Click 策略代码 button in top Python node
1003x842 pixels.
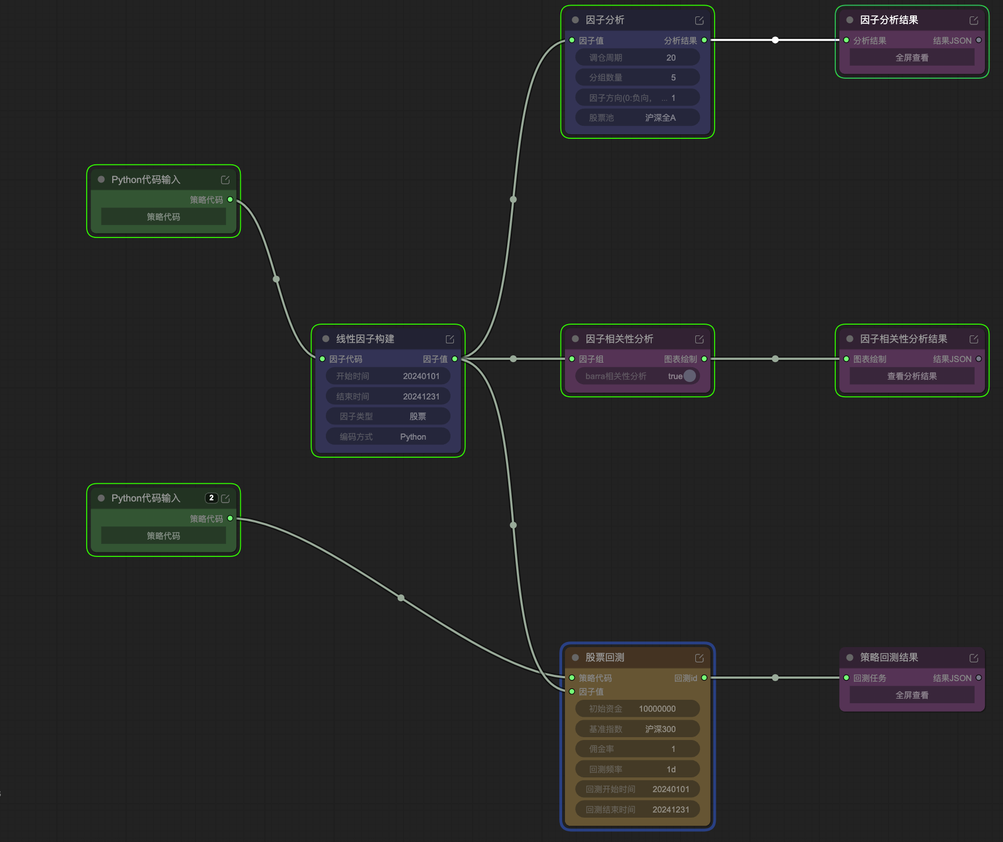click(x=163, y=217)
